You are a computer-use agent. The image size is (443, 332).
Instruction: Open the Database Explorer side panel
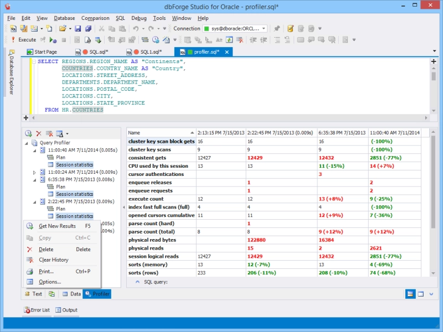pos(11,72)
